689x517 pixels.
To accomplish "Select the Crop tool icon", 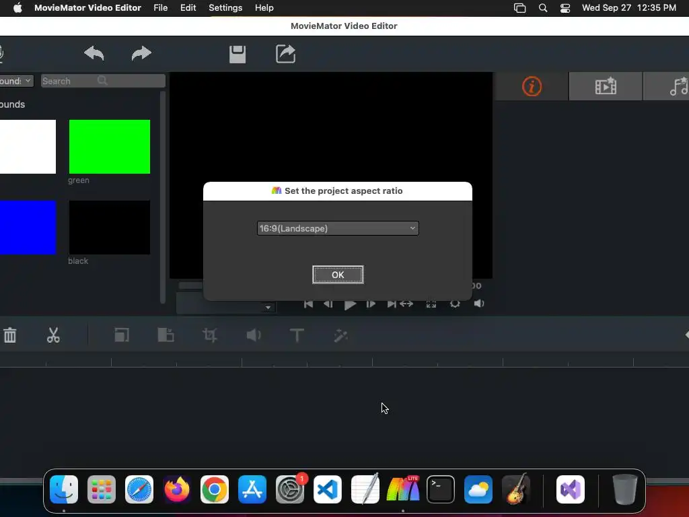I will (x=210, y=335).
